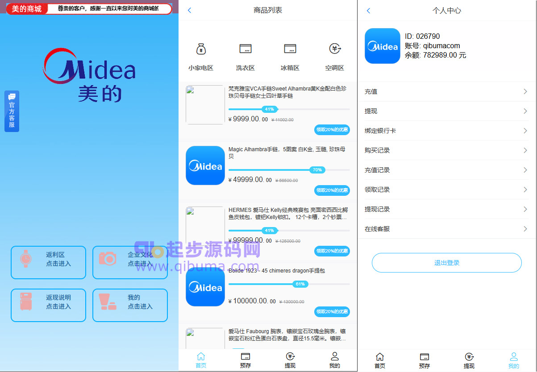Click title Bolide 1923 - 45 chimeres dragon手提包

(x=277, y=271)
